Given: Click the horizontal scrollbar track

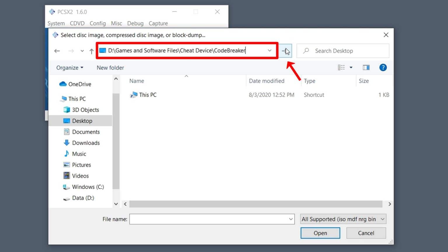Looking at the screenshot, I should point(256,204).
